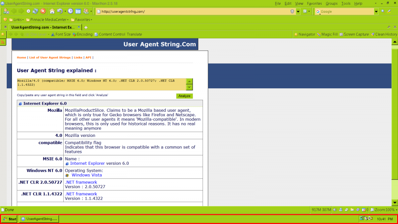Viewport: 398px width, 224px height.
Task: Open the Undo list dropdown arrow
Action: pyautogui.click(x=65, y=12)
